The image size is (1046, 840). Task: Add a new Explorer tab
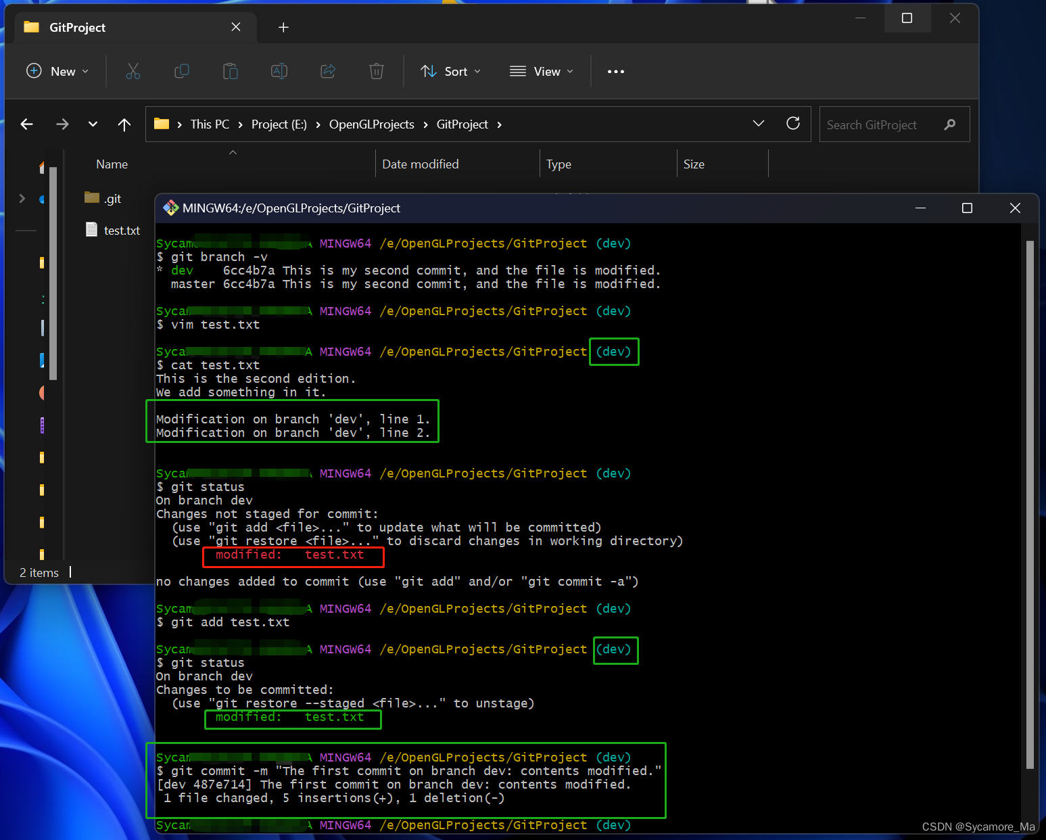(284, 27)
